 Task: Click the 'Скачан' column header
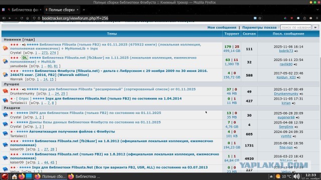(x=249, y=33)
